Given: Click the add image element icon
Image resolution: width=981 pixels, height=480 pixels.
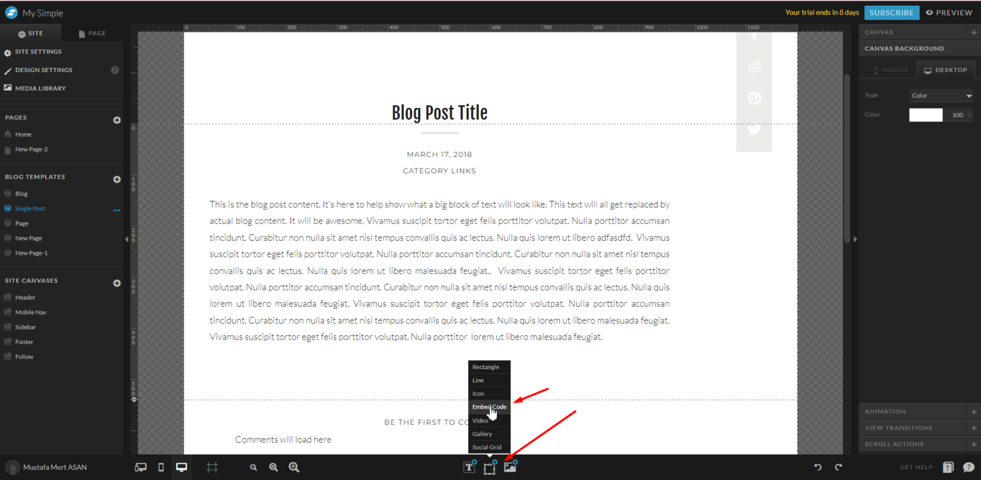Looking at the screenshot, I should [x=510, y=467].
